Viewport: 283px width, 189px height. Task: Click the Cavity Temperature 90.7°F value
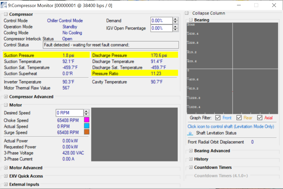[x=156, y=82]
